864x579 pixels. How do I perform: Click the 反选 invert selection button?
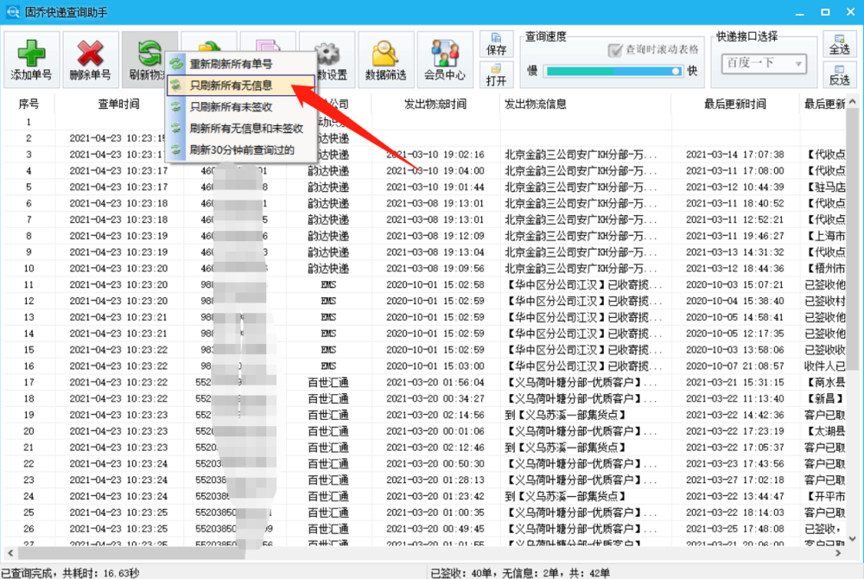pos(839,75)
